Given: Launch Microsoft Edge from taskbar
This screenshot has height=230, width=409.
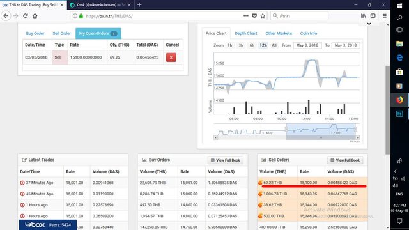Looking at the screenshot, I should coord(399,57).
